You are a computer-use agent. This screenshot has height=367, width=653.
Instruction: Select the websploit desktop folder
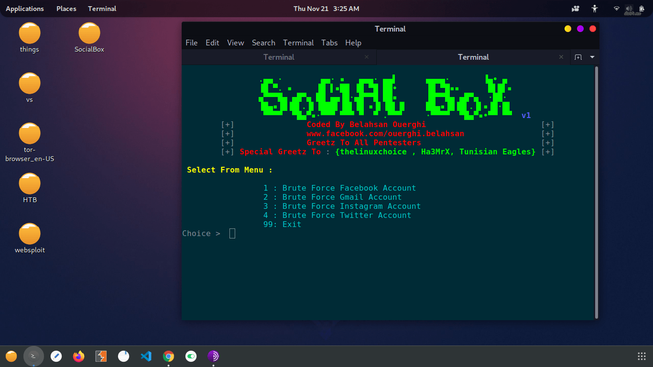coord(30,238)
